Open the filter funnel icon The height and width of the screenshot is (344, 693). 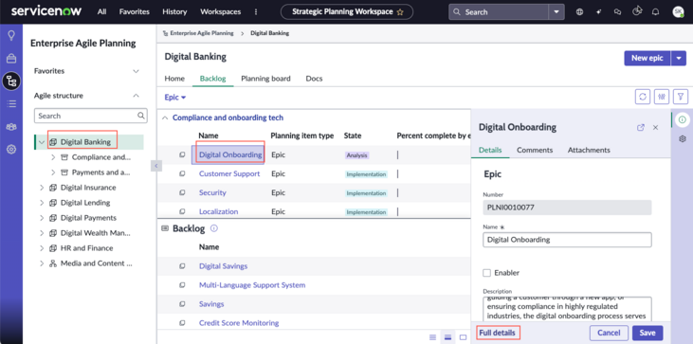[x=681, y=97]
